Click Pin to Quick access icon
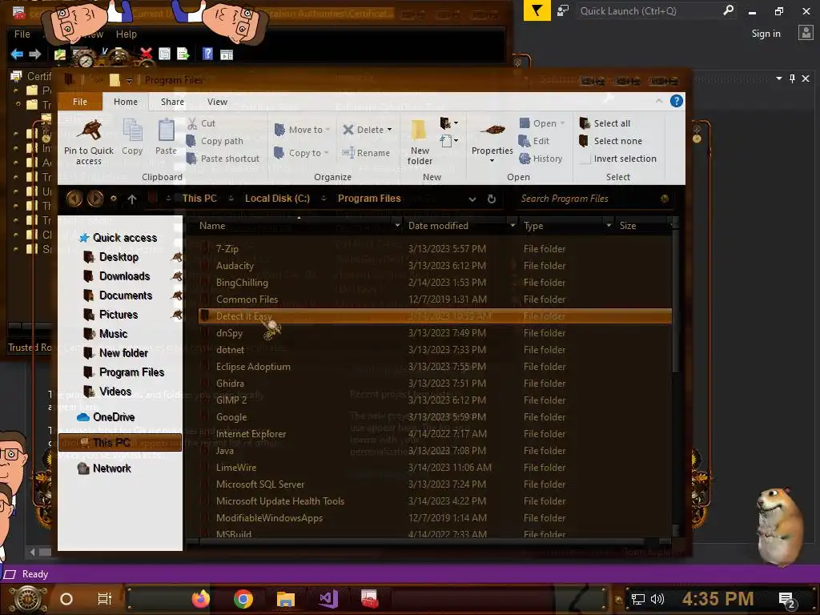820x615 pixels. tap(89, 131)
